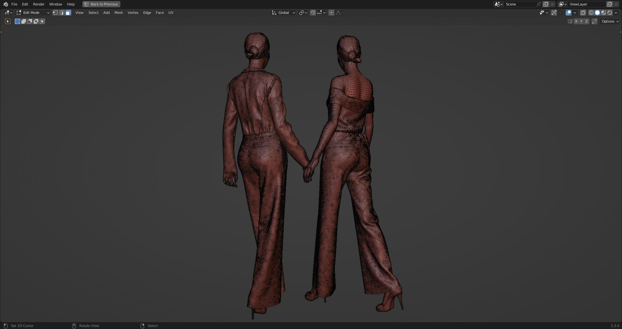
Task: Open the editor type dropdown
Action: 8,13
